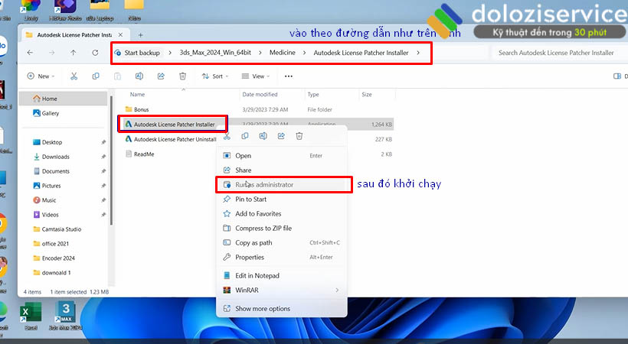Click the Cut icon in the context menu
This screenshot has width=628, height=344.
[227, 136]
